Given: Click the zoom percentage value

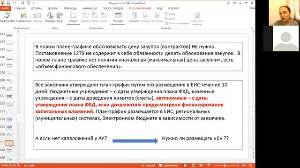Looking at the screenshot, I should [x=244, y=166].
